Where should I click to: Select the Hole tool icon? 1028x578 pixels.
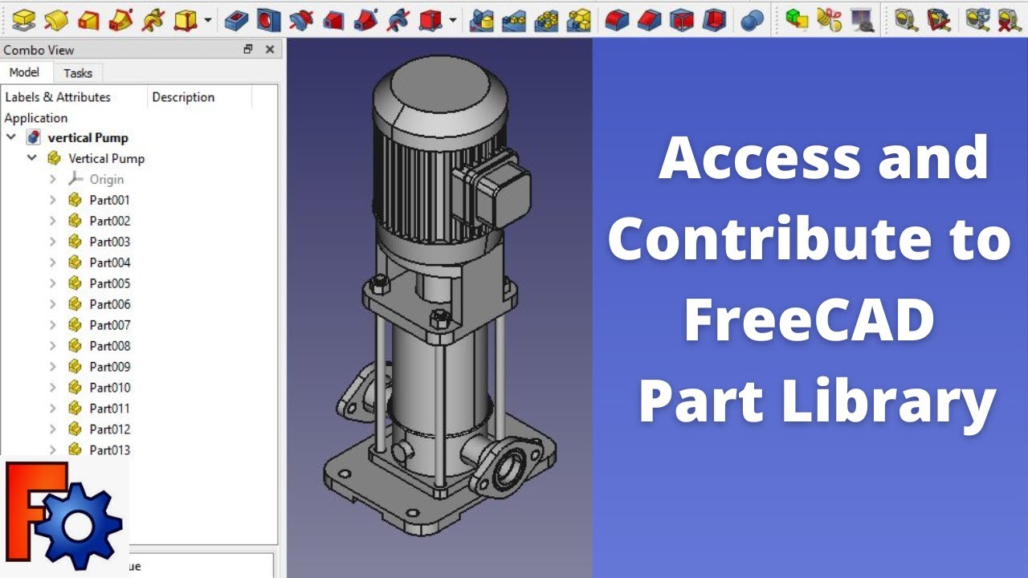(269, 19)
